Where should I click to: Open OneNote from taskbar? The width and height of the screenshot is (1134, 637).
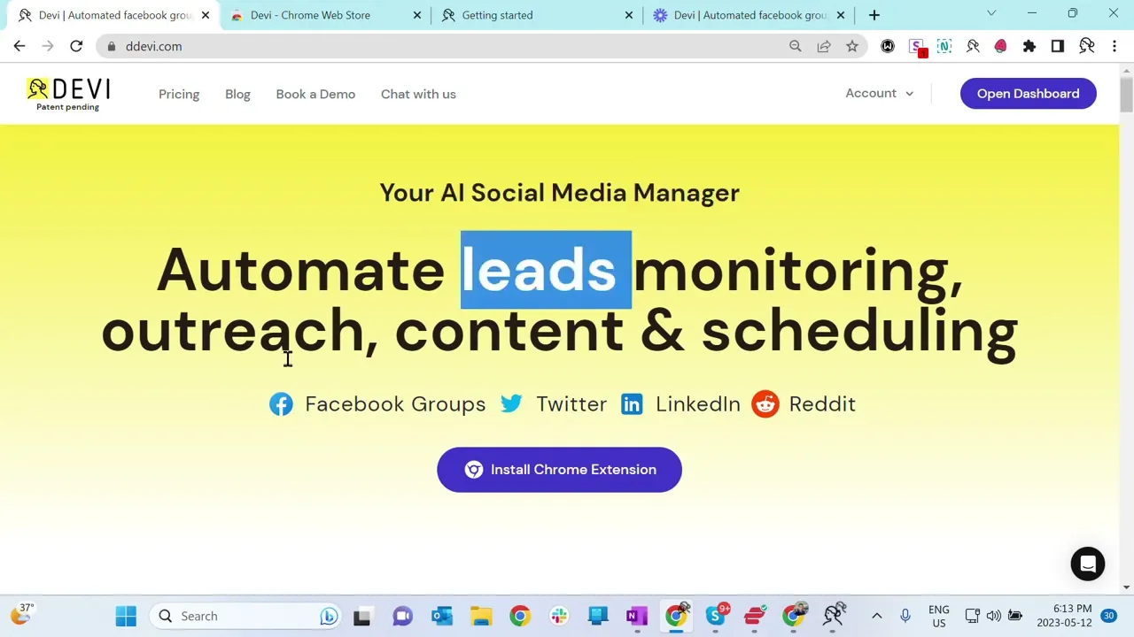[x=637, y=616]
